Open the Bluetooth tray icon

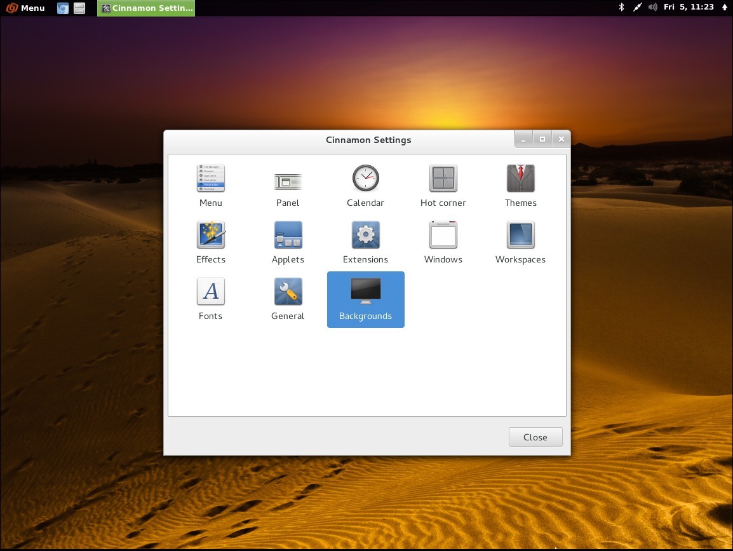[621, 7]
